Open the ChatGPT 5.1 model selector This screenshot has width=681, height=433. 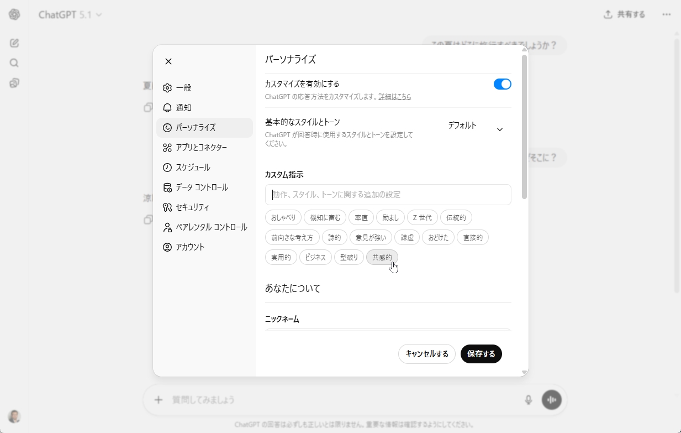click(70, 15)
